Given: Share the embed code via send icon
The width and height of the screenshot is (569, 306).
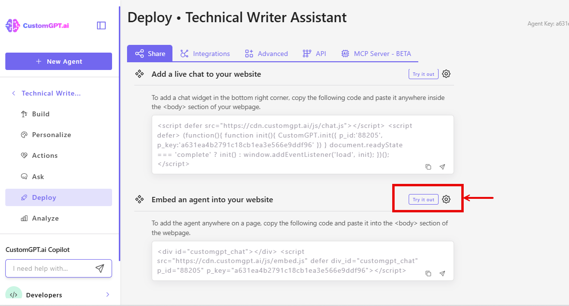Looking at the screenshot, I should coord(442,273).
